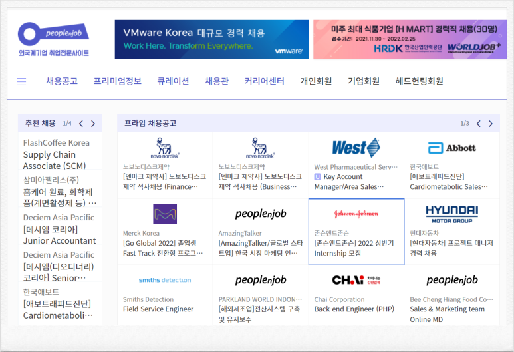Click Merck Korea company name

141,234
